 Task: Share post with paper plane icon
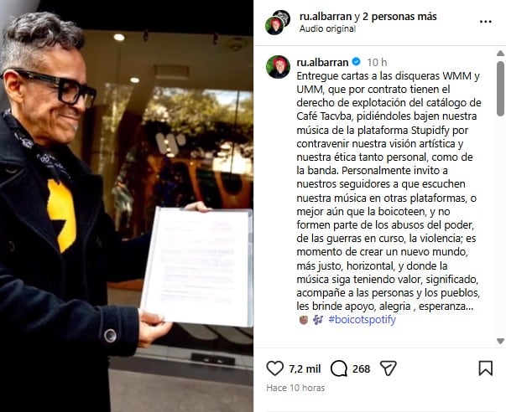pos(389,368)
